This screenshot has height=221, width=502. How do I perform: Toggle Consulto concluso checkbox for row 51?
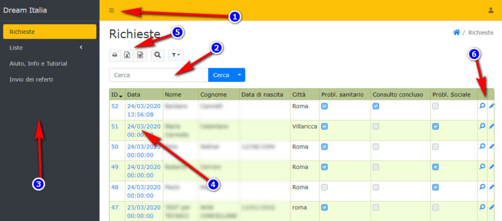coord(376,126)
